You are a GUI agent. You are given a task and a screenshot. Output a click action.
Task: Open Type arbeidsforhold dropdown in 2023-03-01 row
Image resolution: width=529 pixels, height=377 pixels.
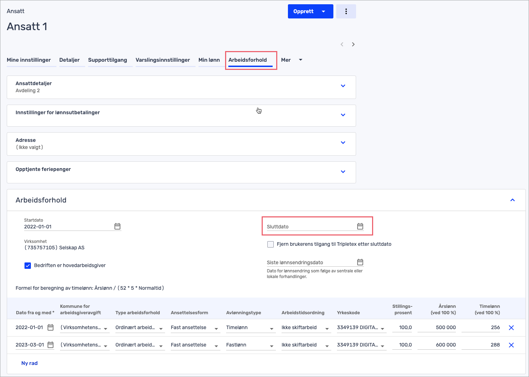point(140,345)
